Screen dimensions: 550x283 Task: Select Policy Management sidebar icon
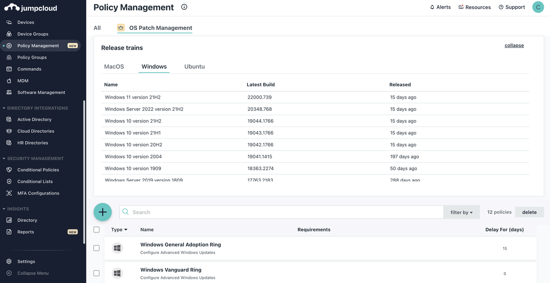coord(9,46)
